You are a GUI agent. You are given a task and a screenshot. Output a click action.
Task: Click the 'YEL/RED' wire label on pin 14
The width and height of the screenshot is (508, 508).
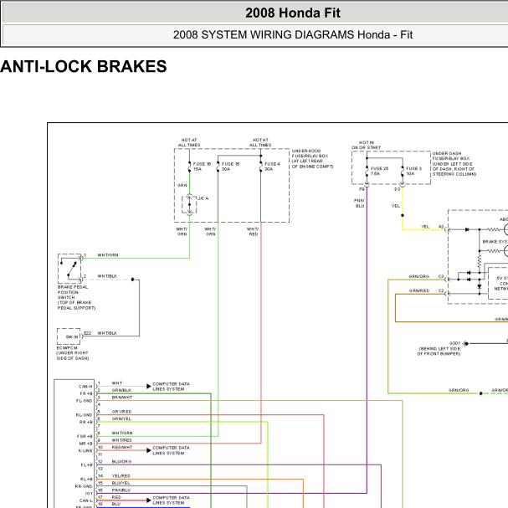(121, 475)
